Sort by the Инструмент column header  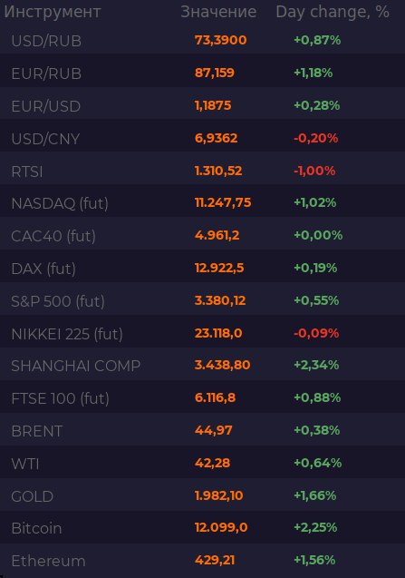(x=53, y=12)
